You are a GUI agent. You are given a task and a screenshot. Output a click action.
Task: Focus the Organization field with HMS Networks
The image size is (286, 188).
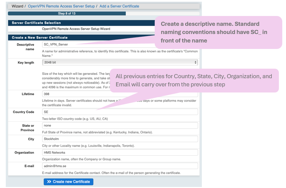click(x=120, y=153)
